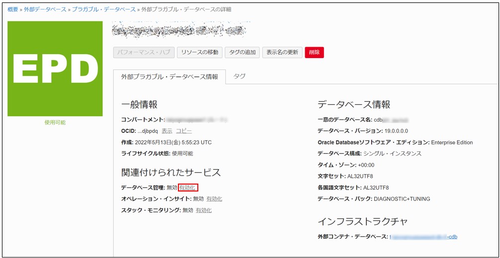The width and height of the screenshot is (500, 258).
Task: Show the full OCID via 表示
Action: (x=167, y=130)
